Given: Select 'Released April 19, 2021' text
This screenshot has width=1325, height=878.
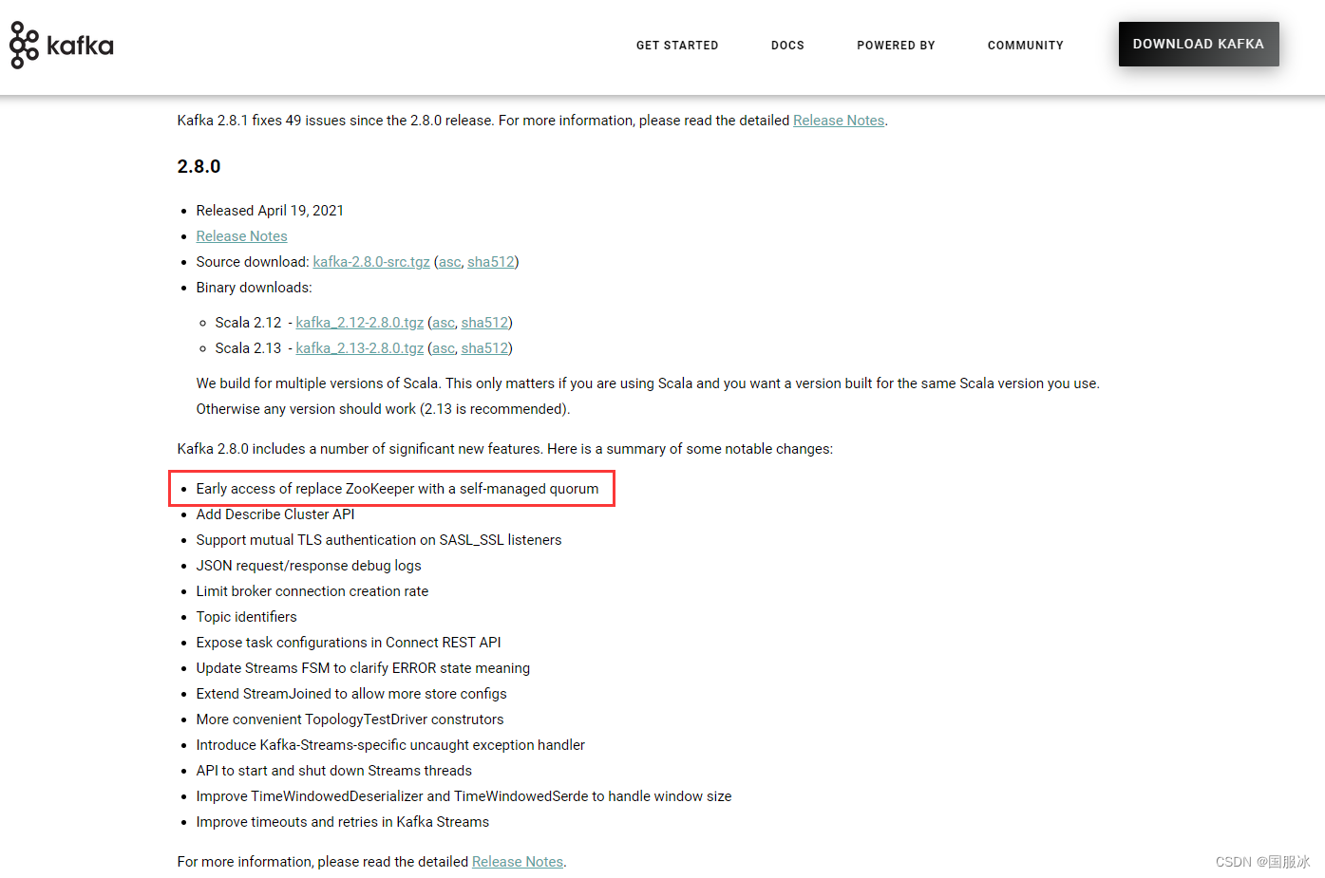Looking at the screenshot, I should point(270,211).
